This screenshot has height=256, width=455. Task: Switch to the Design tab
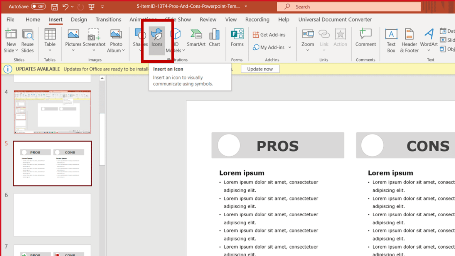pos(79,19)
